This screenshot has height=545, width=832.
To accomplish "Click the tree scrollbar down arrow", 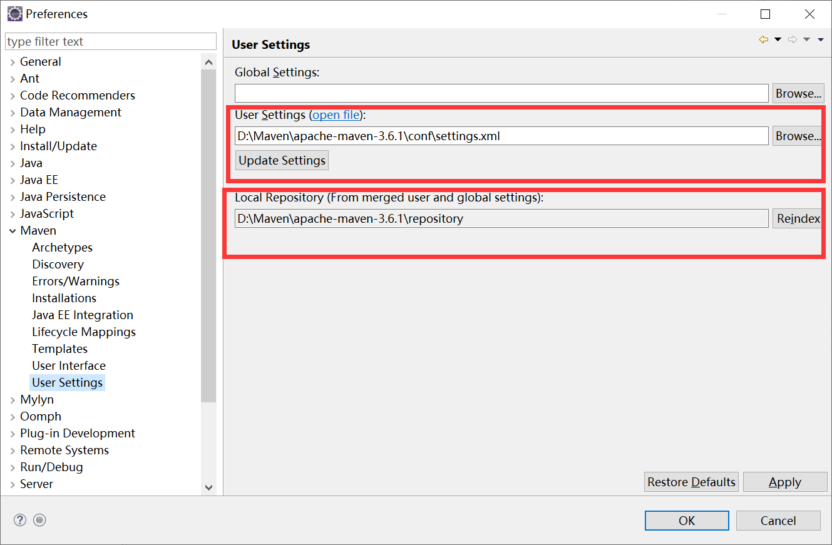I will tap(209, 487).
